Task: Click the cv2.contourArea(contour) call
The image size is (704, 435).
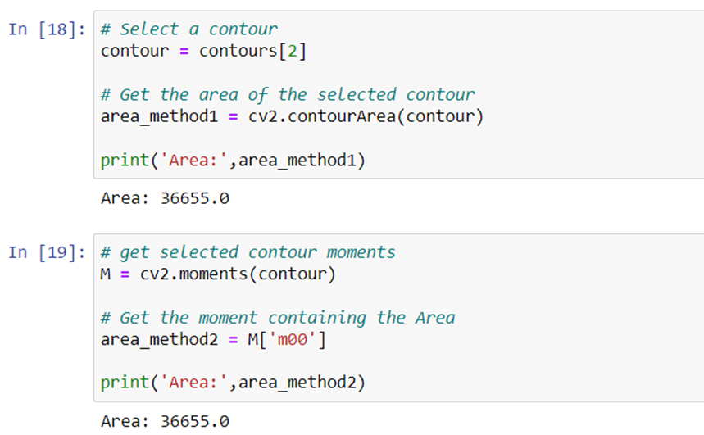Action: [366, 116]
